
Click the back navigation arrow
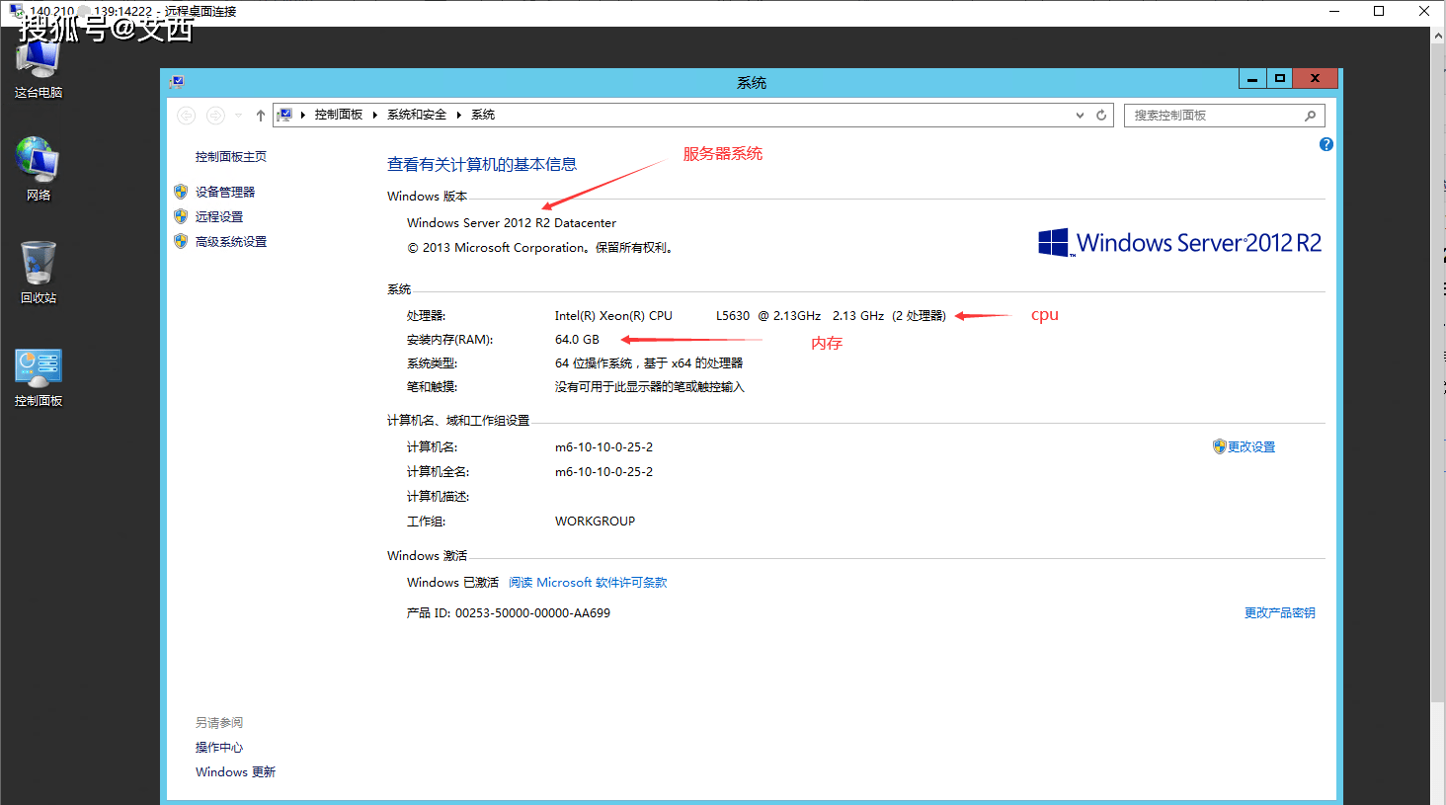186,116
